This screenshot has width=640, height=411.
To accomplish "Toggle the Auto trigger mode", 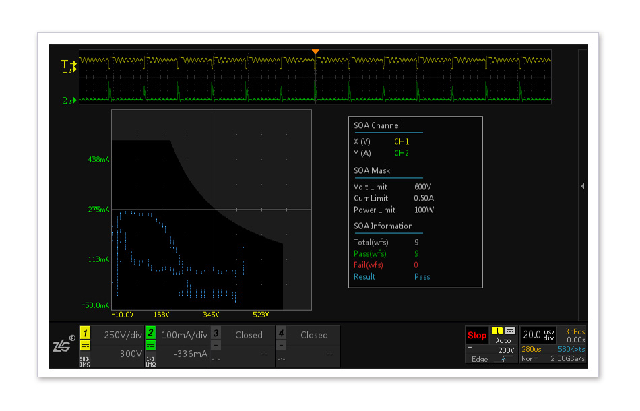I will pos(503,341).
